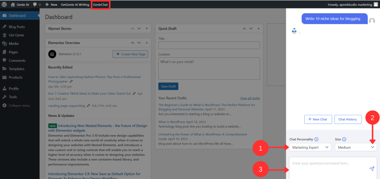This screenshot has height=179, width=380.
Task: Click the NEW badge in News & Updates
Action: point(53,126)
